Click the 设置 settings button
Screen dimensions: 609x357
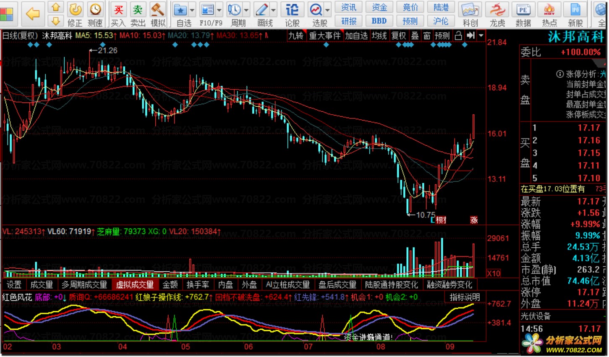[14, 285]
